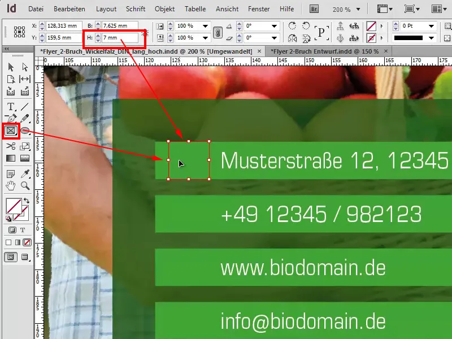Select the Type tool

[x=11, y=107]
